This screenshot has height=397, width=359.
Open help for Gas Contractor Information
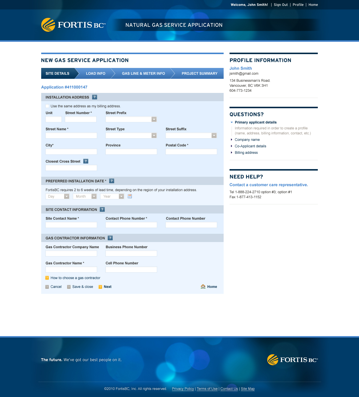point(110,238)
